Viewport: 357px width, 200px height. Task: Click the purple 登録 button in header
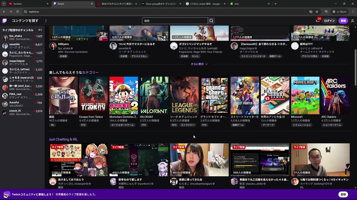tap(343, 21)
